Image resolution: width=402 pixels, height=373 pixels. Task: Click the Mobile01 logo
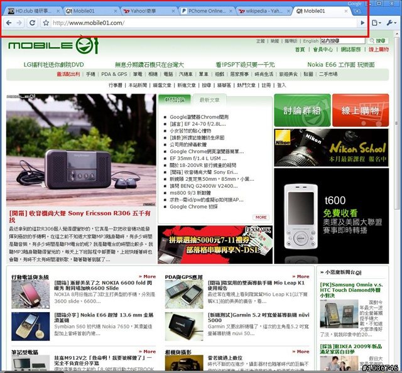pyautogui.click(x=53, y=45)
